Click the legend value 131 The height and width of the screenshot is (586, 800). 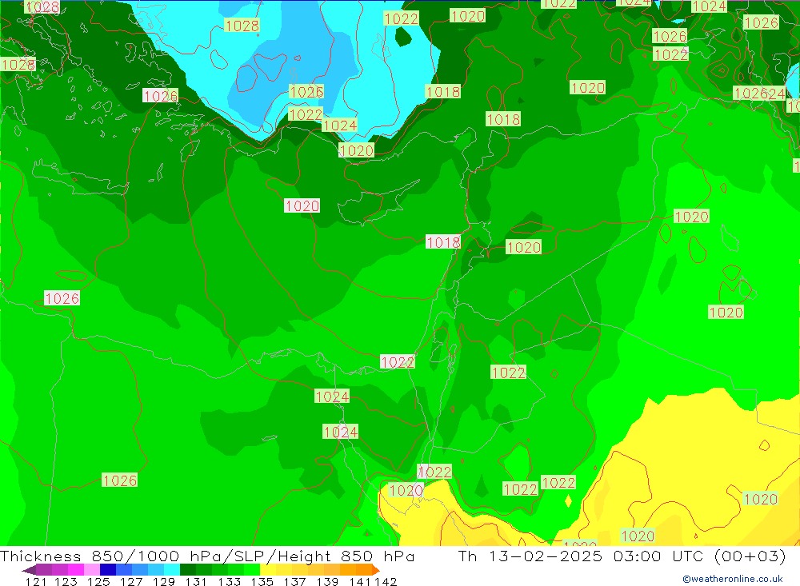point(196,581)
